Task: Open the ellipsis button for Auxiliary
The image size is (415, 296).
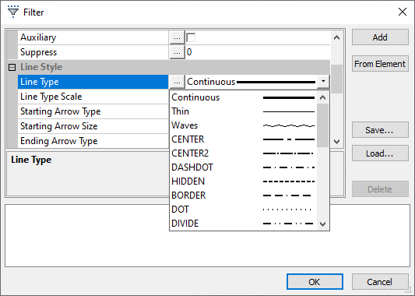Action: pos(177,37)
